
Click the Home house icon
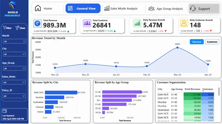38,8
